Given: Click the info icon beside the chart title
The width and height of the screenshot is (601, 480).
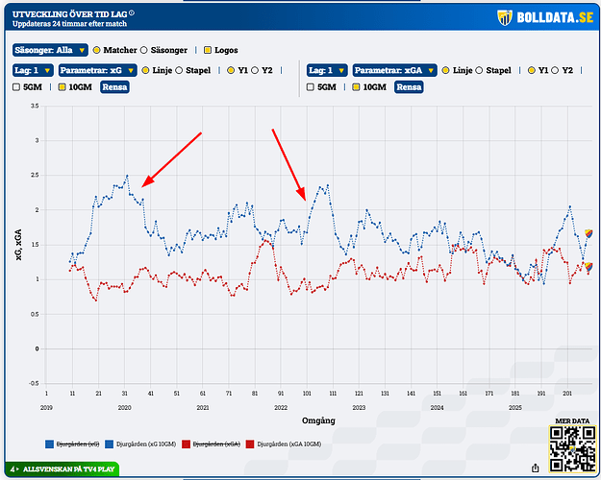Looking at the screenshot, I should point(132,12).
